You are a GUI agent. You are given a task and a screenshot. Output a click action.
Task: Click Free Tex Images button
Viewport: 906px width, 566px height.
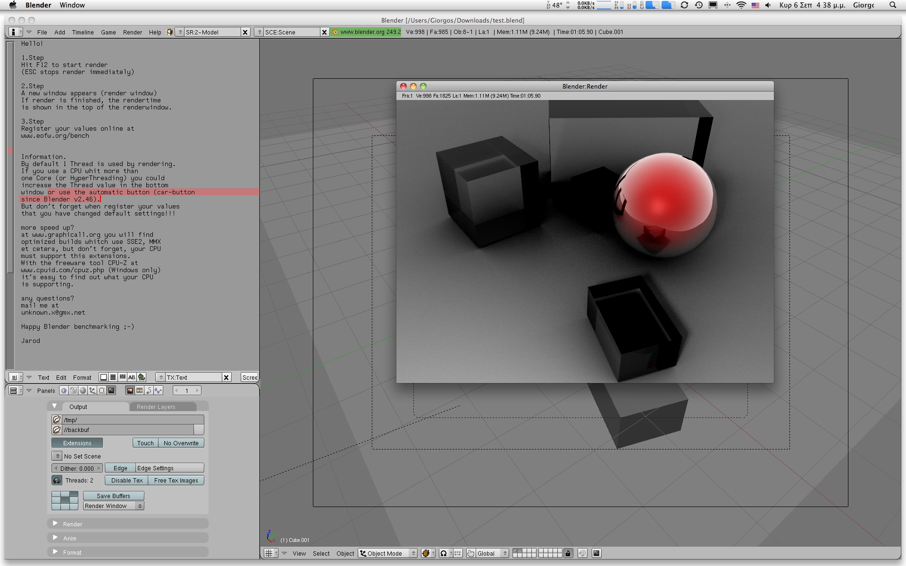pos(176,481)
